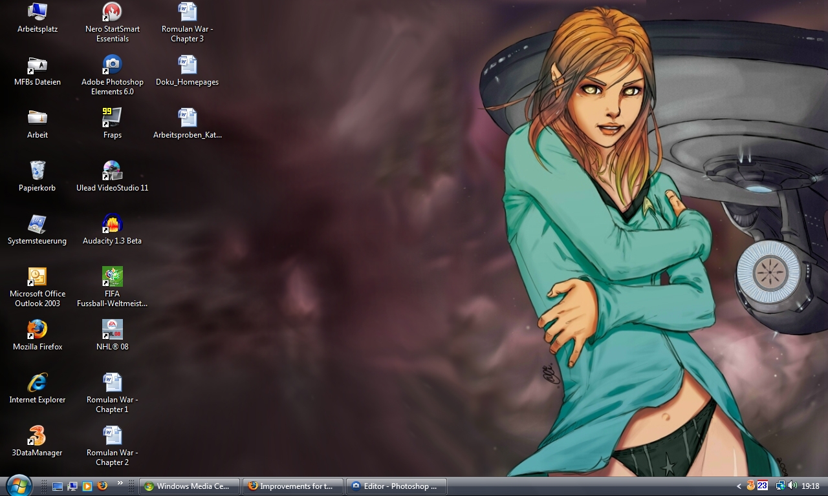The image size is (828, 496).
Task: Select the 3DataManager desktop shortcut
Action: click(x=38, y=436)
